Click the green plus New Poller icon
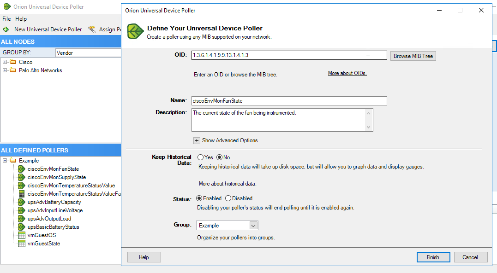This screenshot has height=273, width=497. [6, 29]
